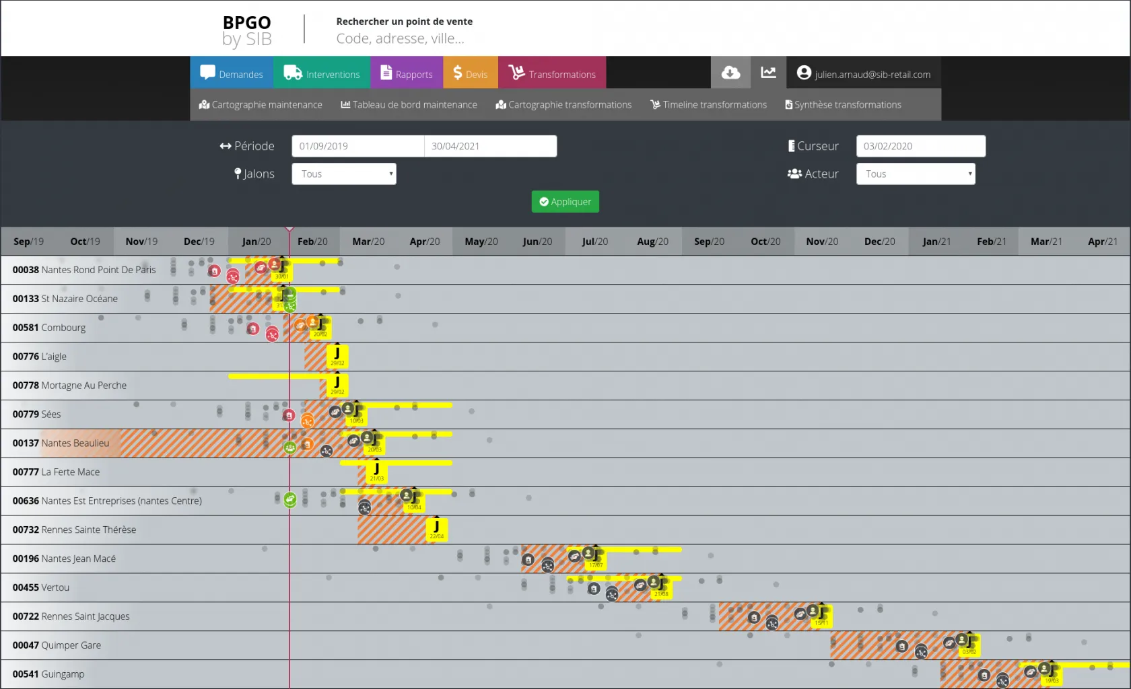Select the Devis tab
This screenshot has height=689, width=1131.
pyautogui.click(x=471, y=73)
